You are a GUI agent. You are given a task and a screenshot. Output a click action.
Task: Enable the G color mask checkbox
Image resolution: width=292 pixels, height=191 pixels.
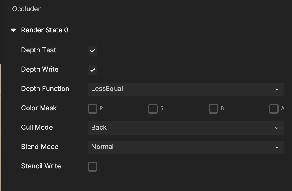tap(153, 109)
